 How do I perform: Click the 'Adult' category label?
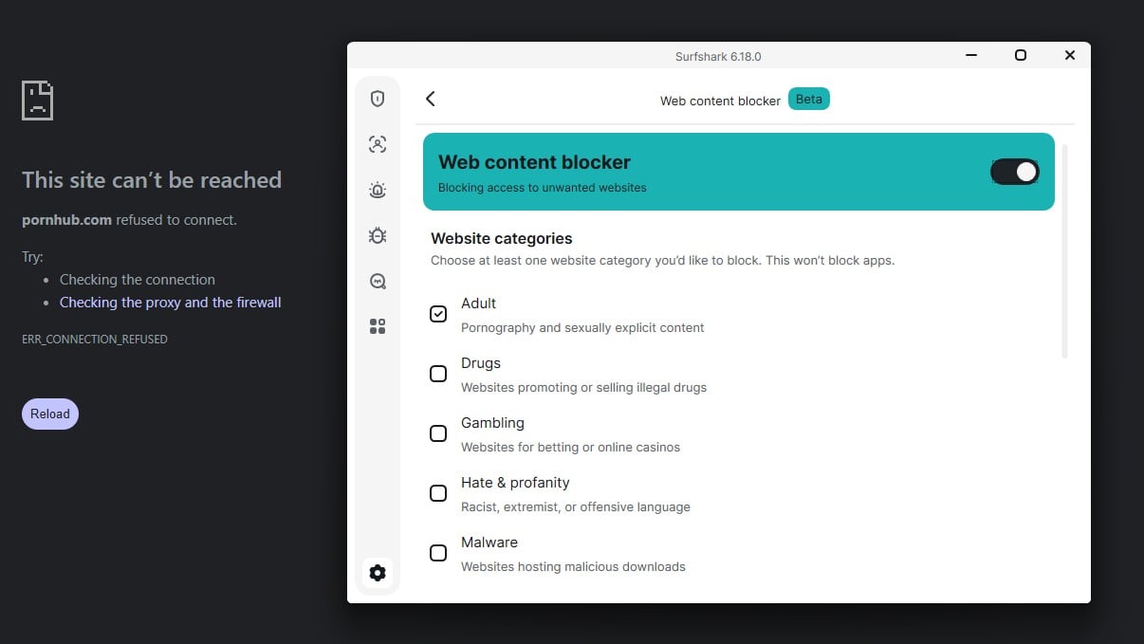tap(479, 304)
